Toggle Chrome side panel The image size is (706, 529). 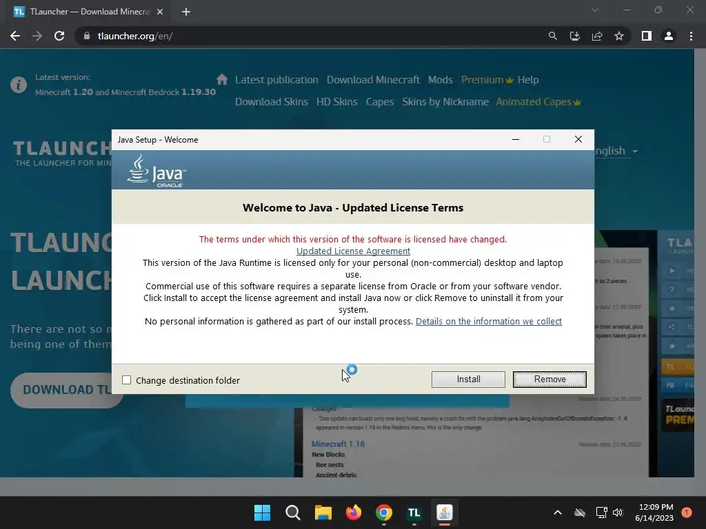coord(647,36)
